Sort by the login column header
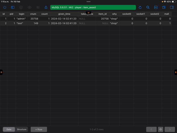 22,14
